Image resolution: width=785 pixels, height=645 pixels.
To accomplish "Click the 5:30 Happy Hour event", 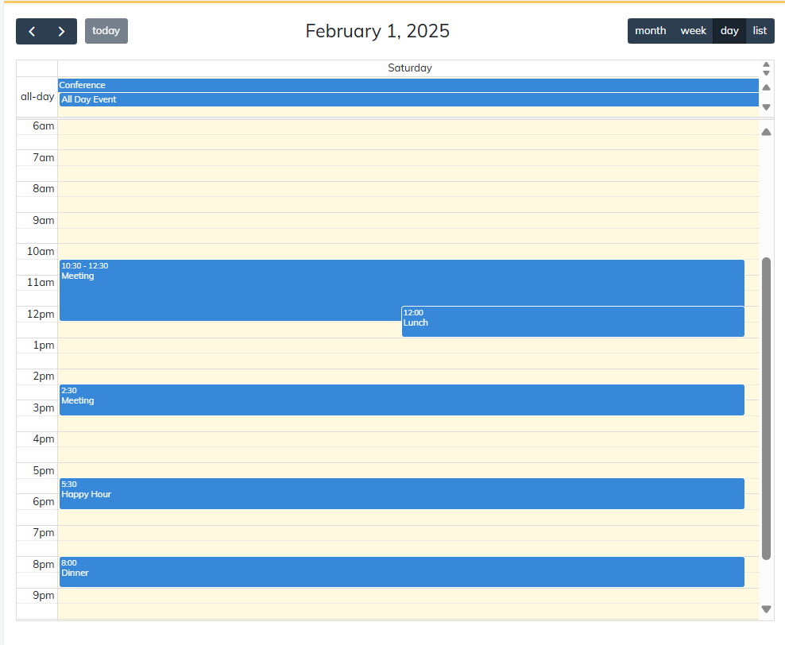I will pos(397,493).
